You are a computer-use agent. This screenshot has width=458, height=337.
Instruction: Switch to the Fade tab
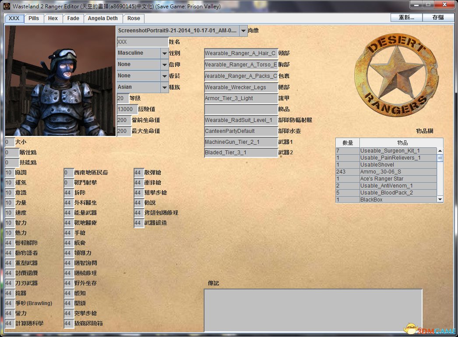tap(73, 18)
